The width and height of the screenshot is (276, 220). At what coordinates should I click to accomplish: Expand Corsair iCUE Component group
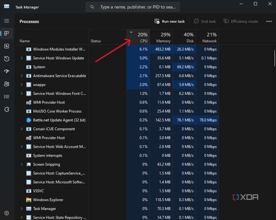tap(21, 129)
